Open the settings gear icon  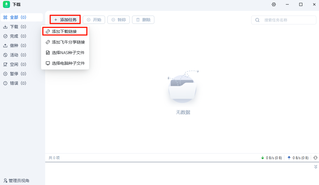(274, 4)
